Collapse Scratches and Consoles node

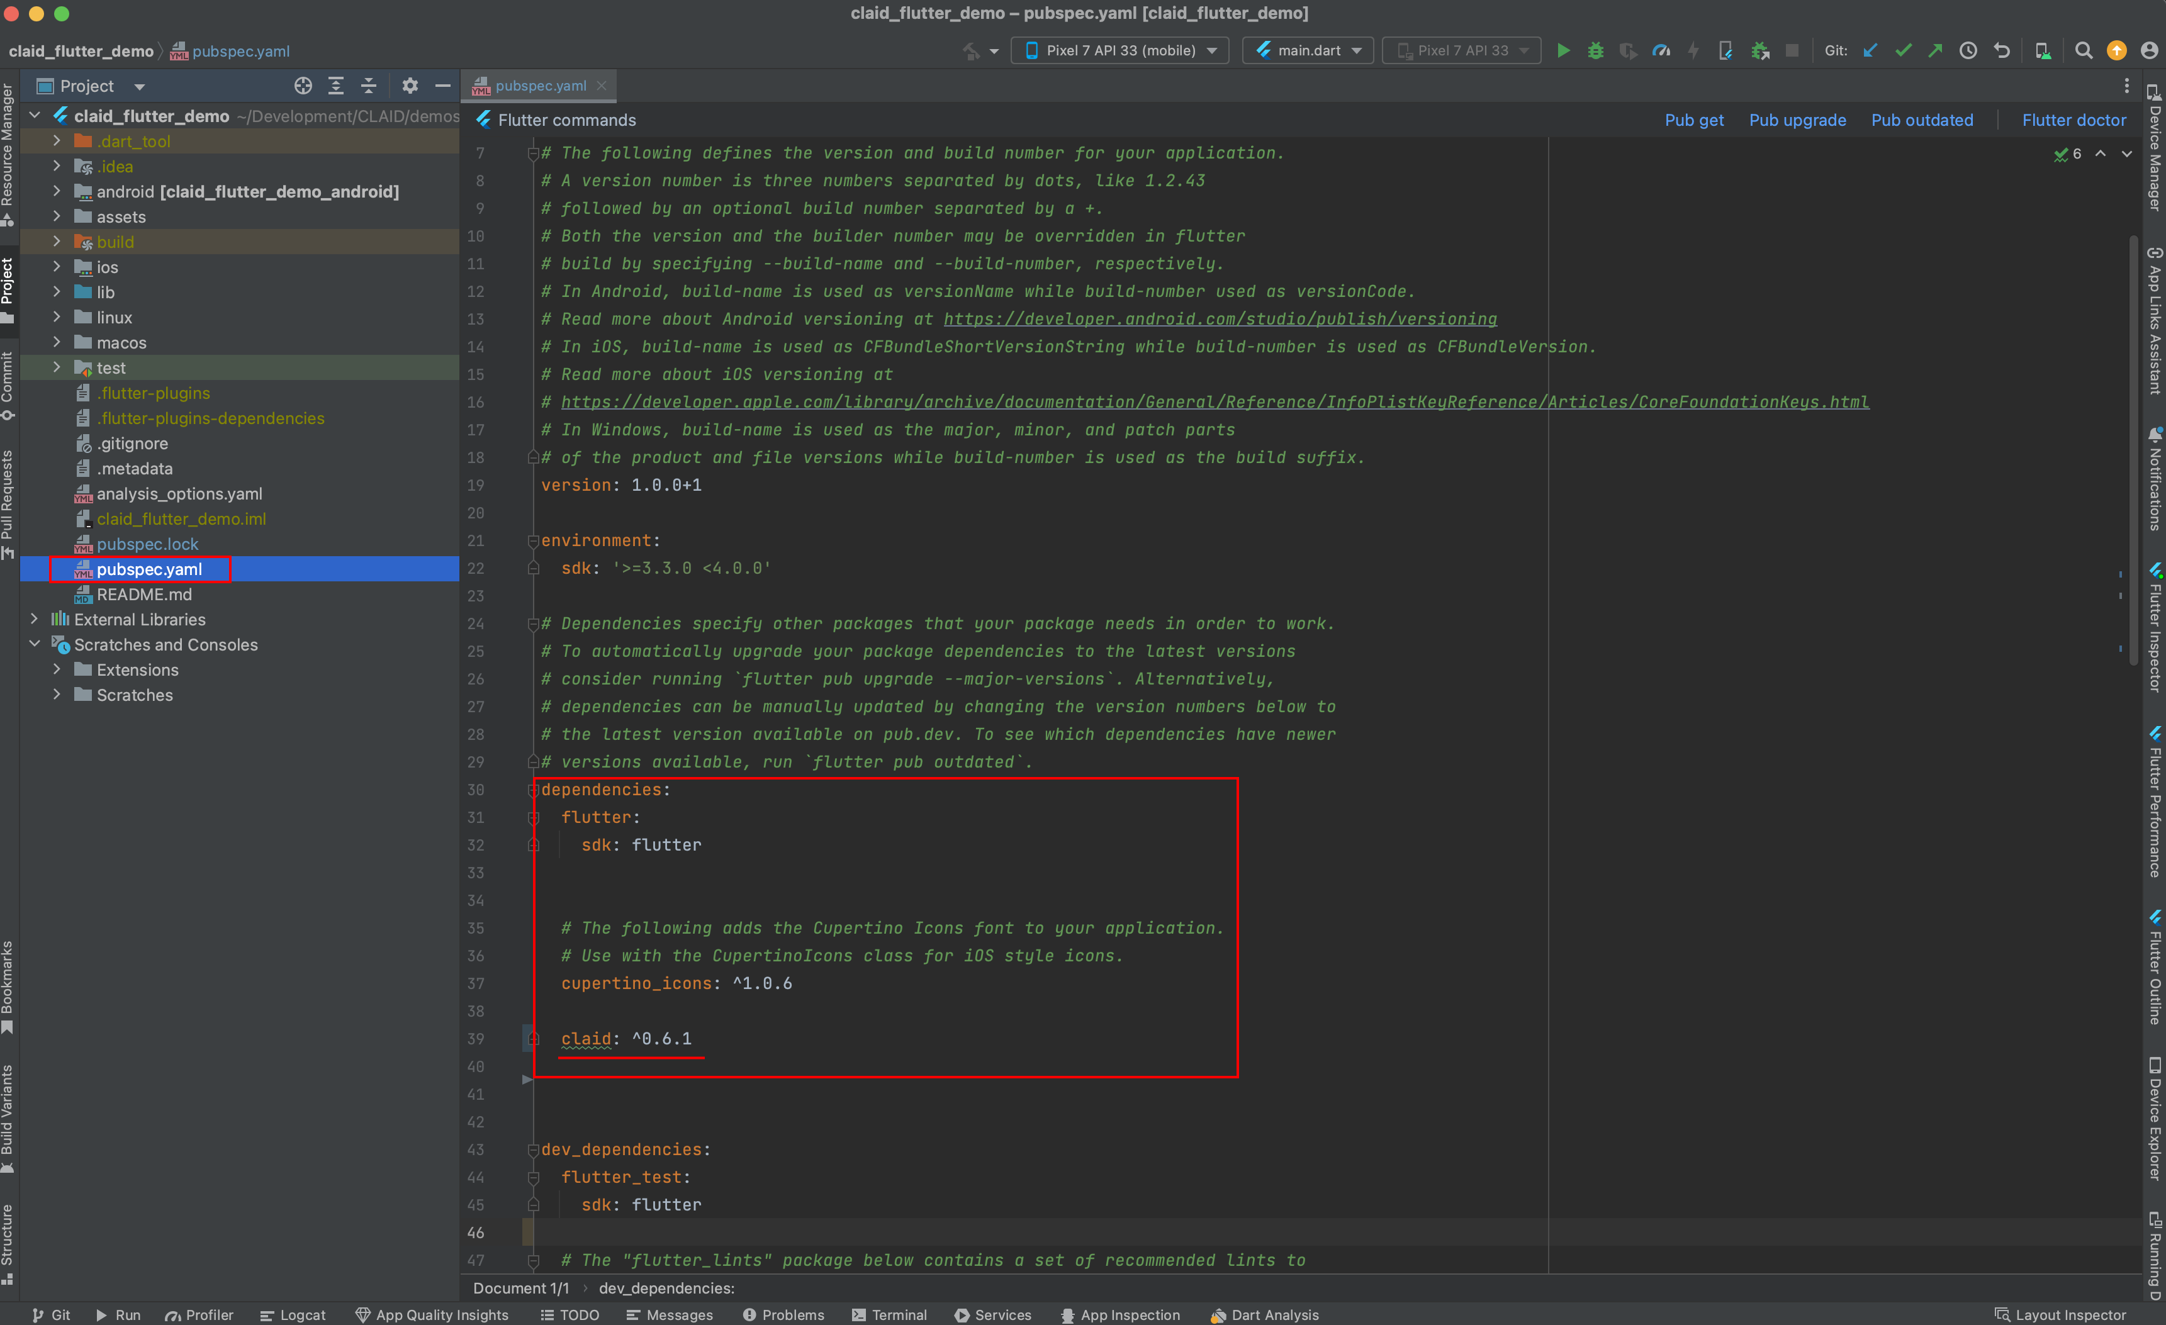coord(34,644)
